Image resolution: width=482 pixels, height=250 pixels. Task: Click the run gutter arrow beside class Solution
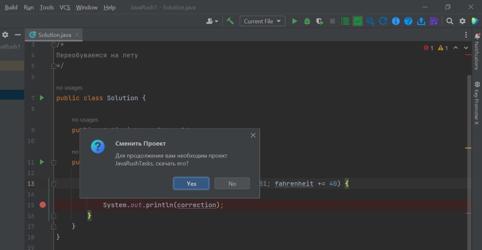click(42, 98)
